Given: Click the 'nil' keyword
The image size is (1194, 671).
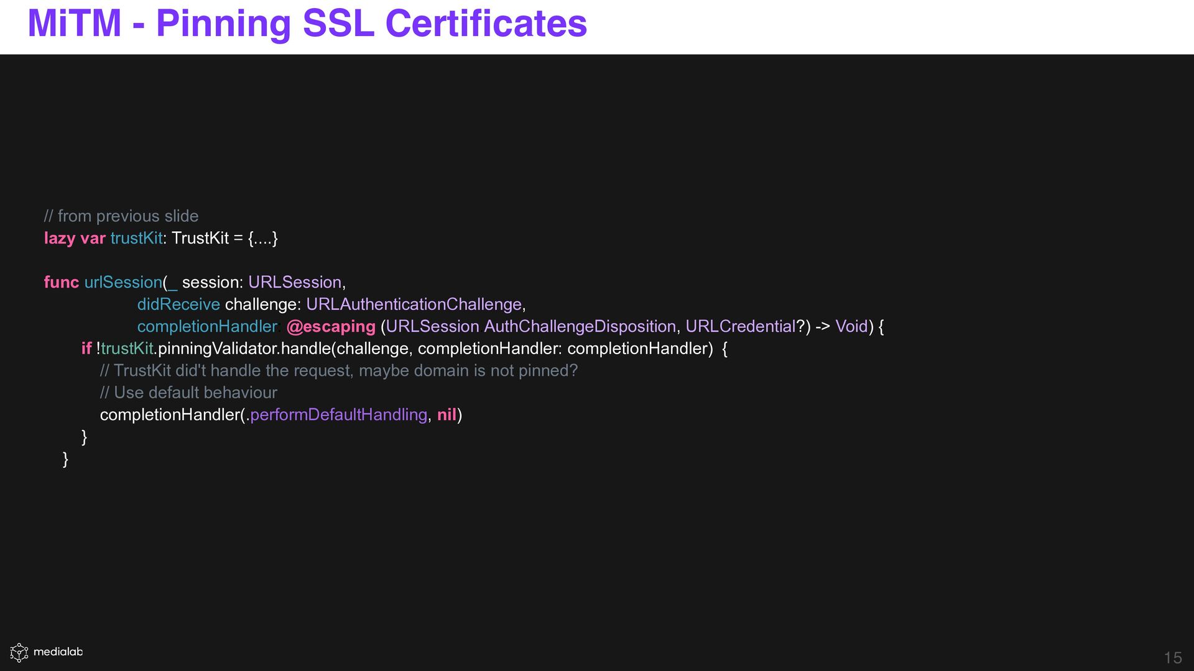Looking at the screenshot, I should [447, 415].
